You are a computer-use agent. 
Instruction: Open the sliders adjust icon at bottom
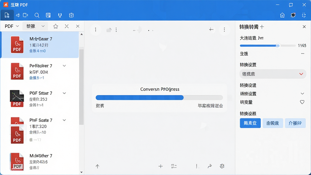174,166
